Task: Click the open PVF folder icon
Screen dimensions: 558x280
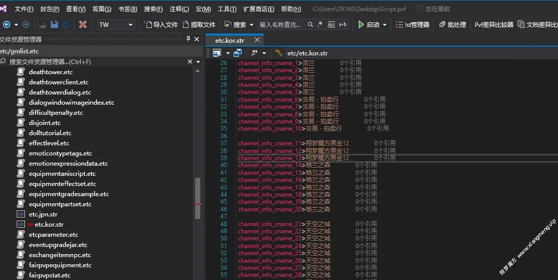Action: (x=42, y=25)
